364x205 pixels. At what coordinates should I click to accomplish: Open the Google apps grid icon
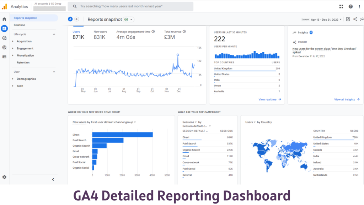(x=341, y=6)
